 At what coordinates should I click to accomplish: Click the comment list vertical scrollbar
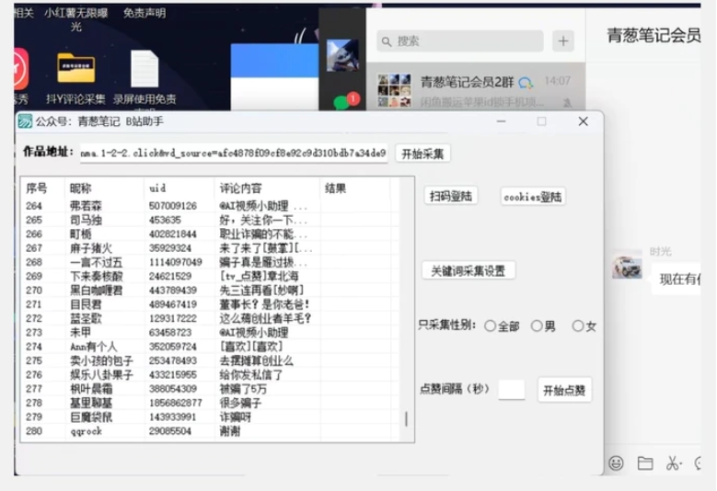405,418
